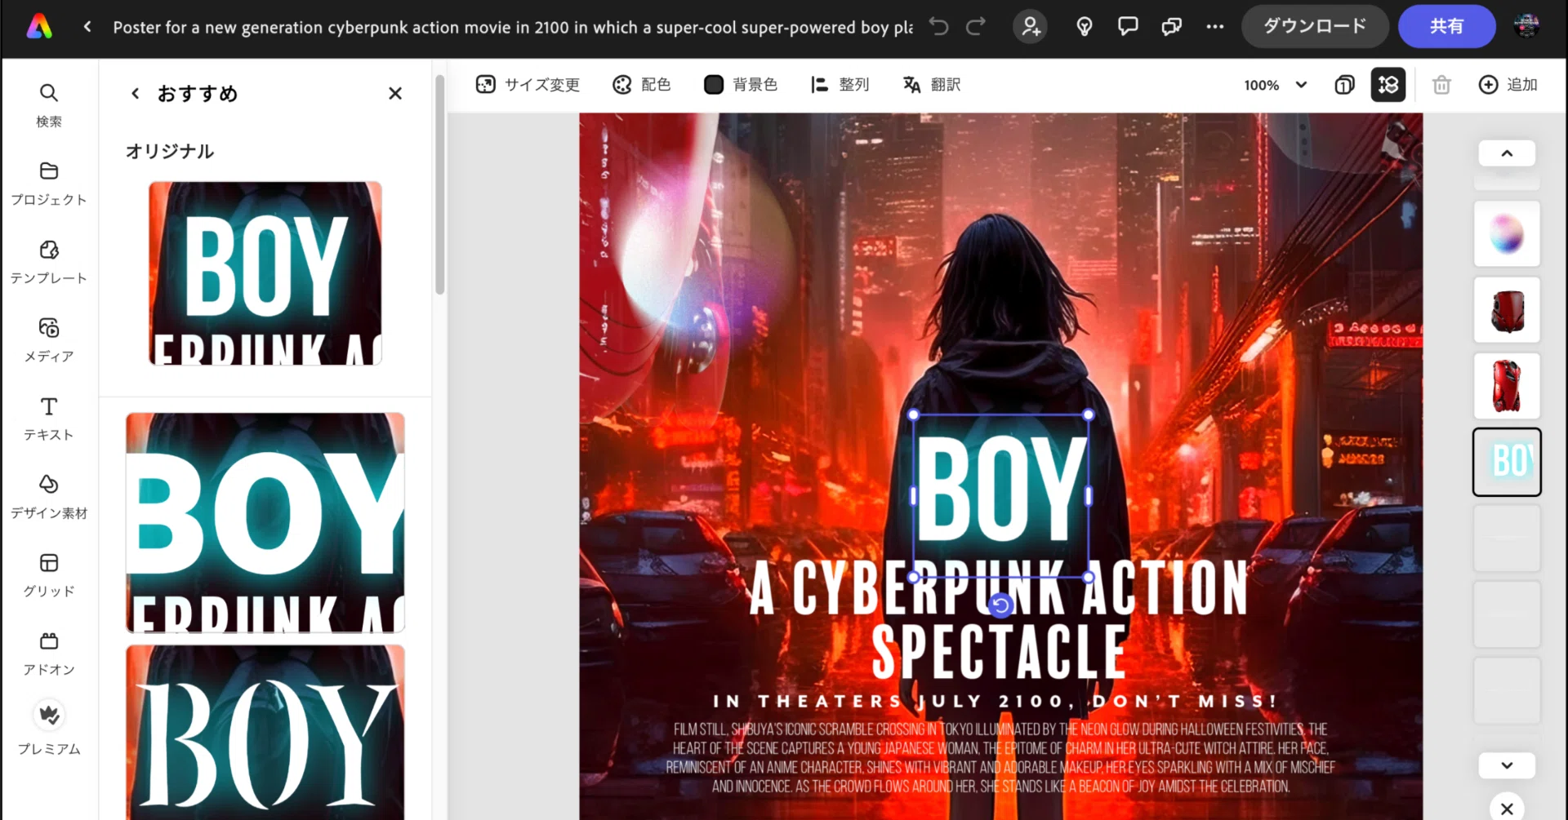Open the Design Assets (デザイン素材) panel

pos(49,496)
